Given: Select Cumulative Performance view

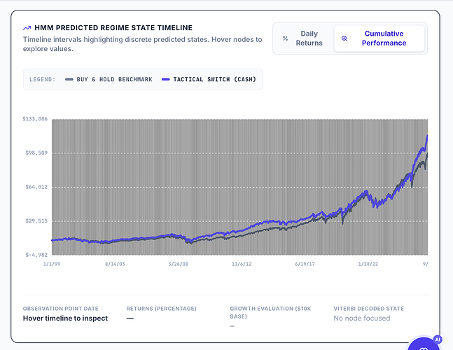Looking at the screenshot, I should click(379, 38).
